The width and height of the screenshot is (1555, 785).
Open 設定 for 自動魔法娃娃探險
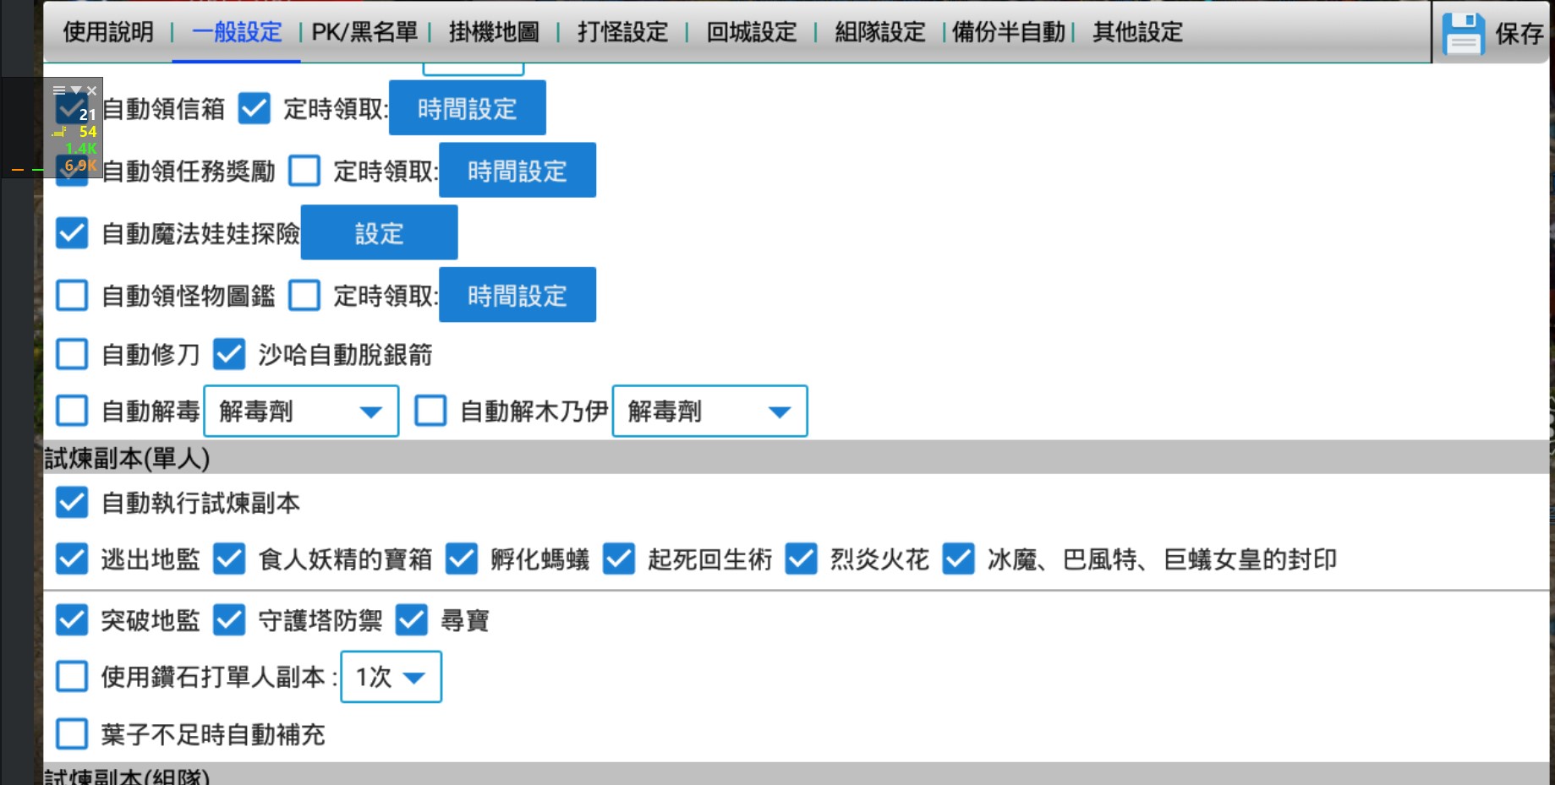click(379, 232)
